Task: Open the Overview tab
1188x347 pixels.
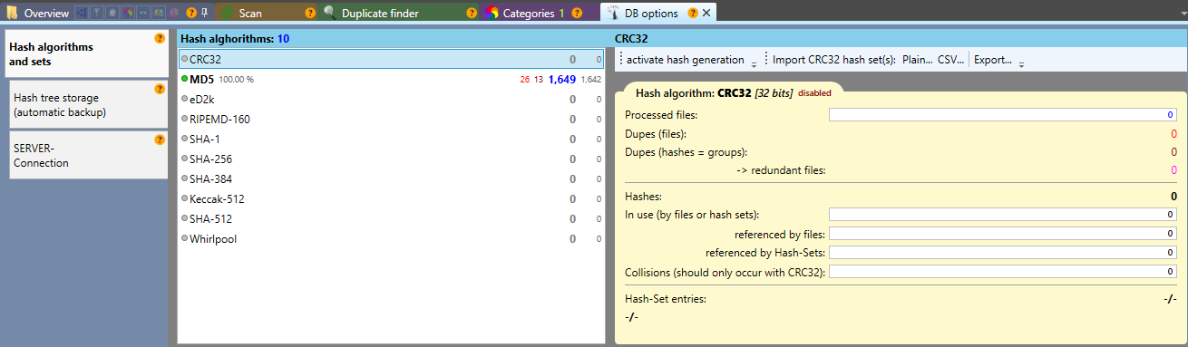Action: [x=45, y=14]
